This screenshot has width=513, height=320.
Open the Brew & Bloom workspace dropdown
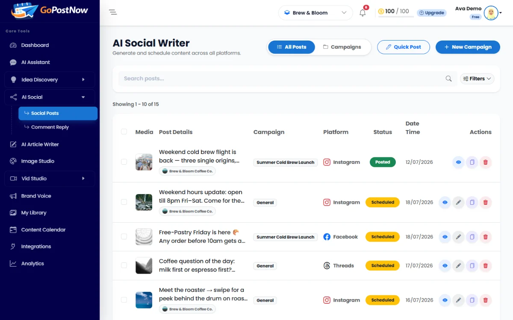pyautogui.click(x=315, y=13)
